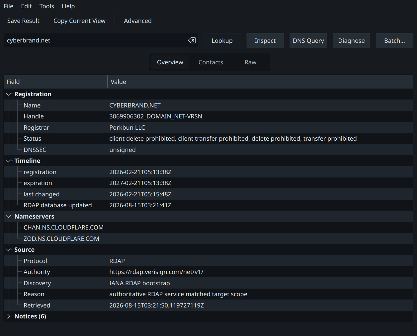Click the value 3069906302_DOMAIN_NET-VRSN
This screenshot has height=336, width=417.
(x=156, y=116)
